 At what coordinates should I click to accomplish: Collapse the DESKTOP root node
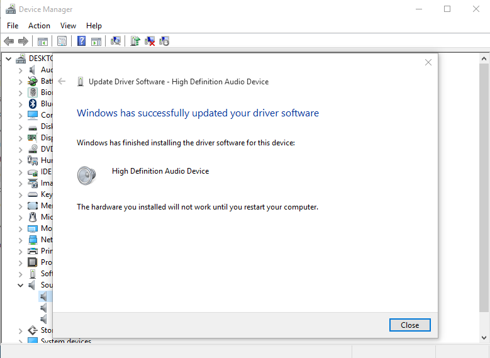(9, 59)
